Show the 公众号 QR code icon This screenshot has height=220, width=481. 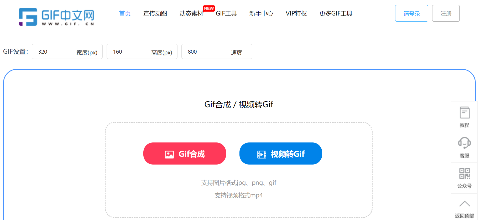coord(464,174)
